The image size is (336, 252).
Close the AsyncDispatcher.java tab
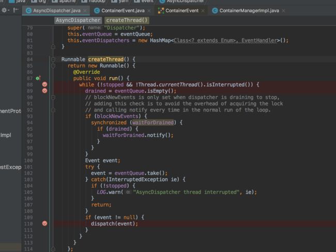(x=85, y=11)
